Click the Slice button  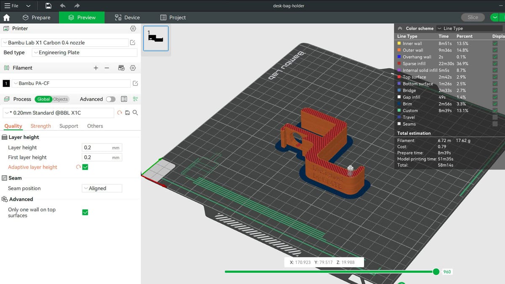point(473,17)
